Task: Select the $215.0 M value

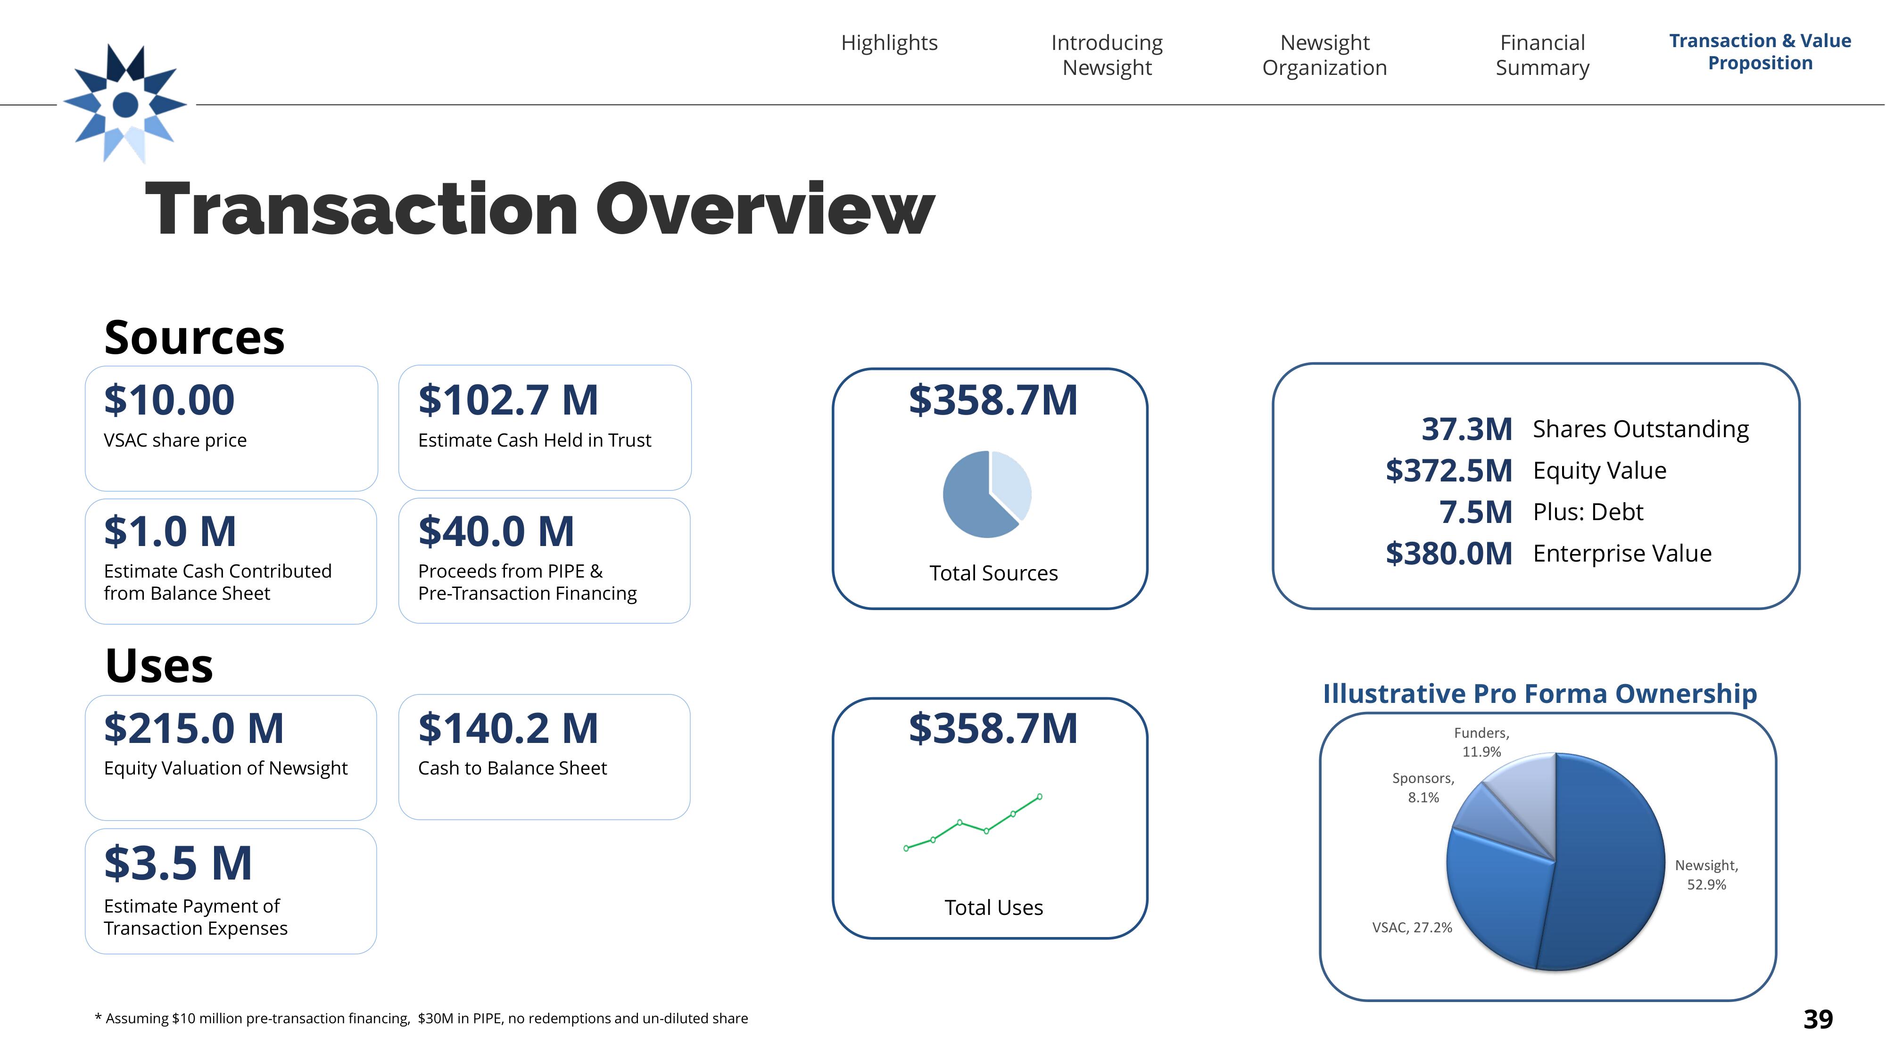Action: point(193,729)
